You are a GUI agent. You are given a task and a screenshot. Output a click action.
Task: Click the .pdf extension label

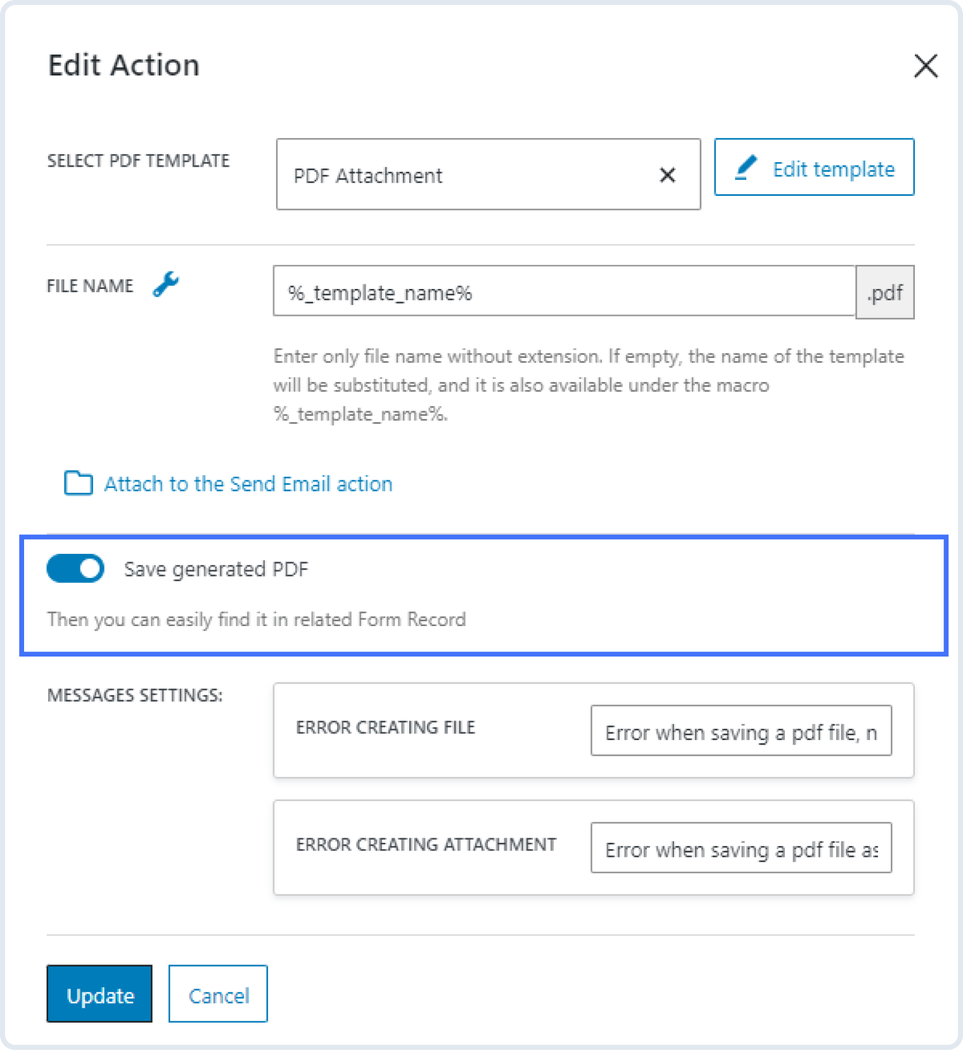(884, 292)
